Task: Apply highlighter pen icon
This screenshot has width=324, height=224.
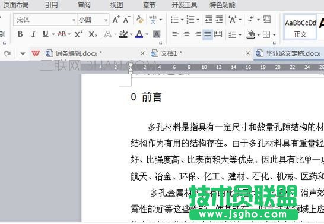Action: (124, 34)
